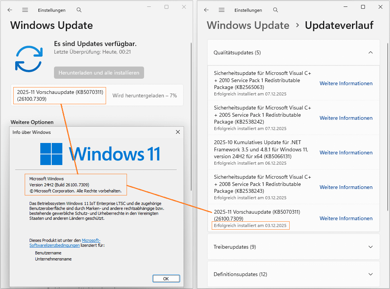This screenshot has width=390, height=289.
Task: Open search in left Einstellungen window
Action: (x=79, y=10)
